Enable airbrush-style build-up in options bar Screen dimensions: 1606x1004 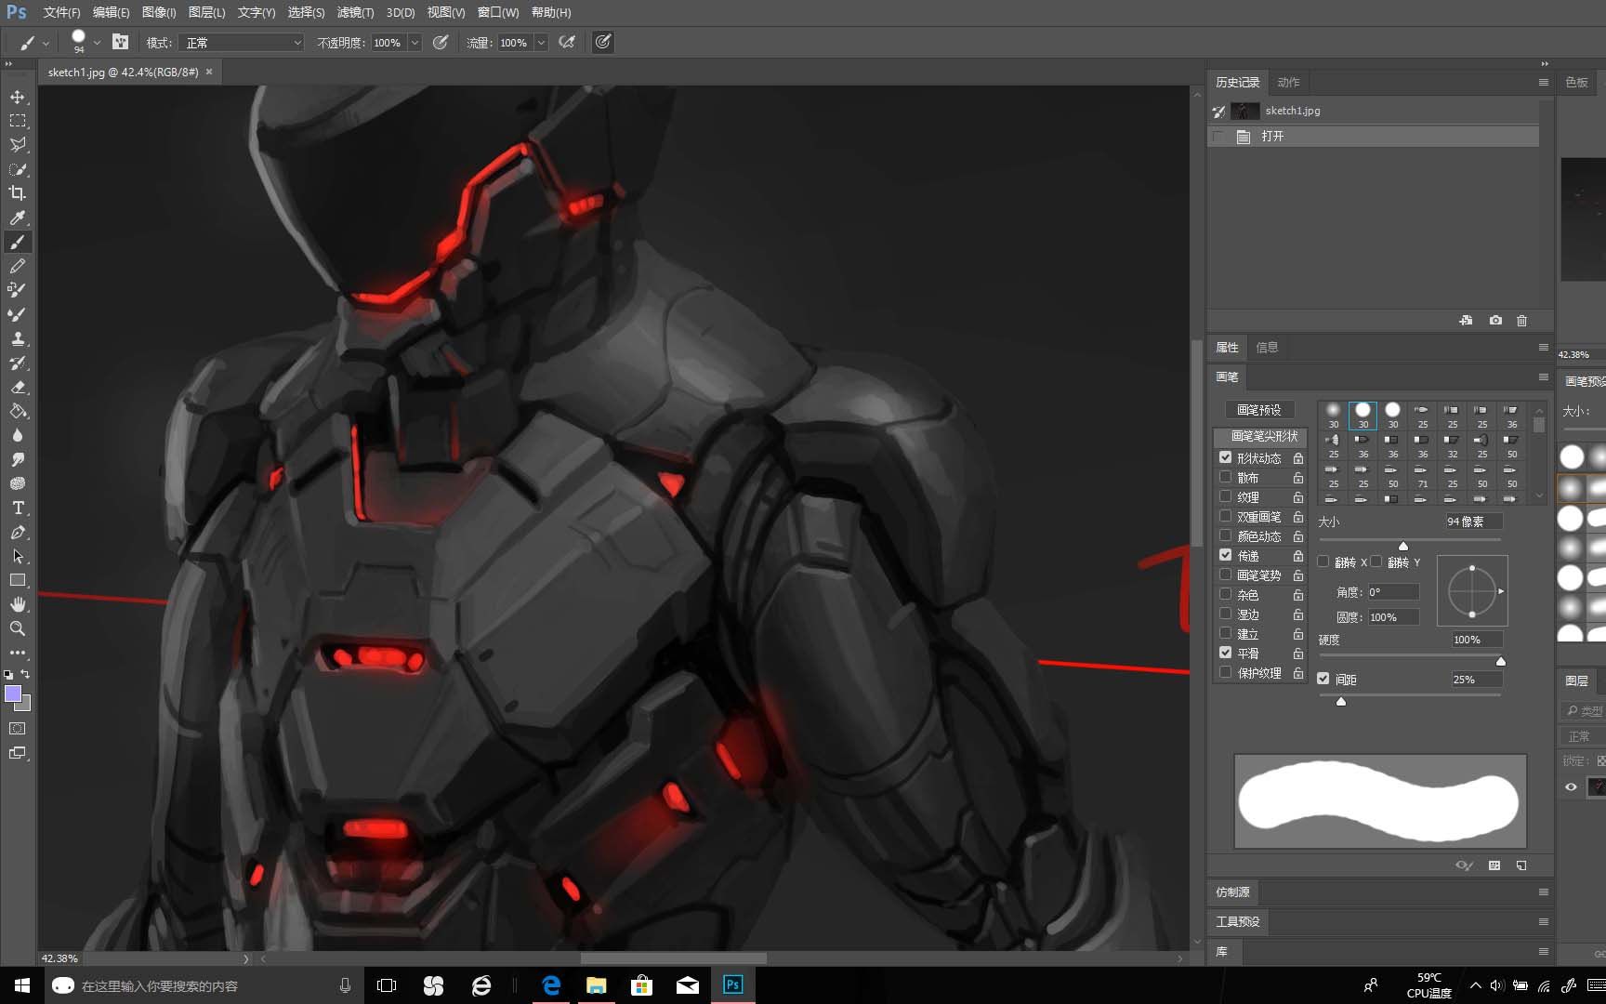pos(566,42)
